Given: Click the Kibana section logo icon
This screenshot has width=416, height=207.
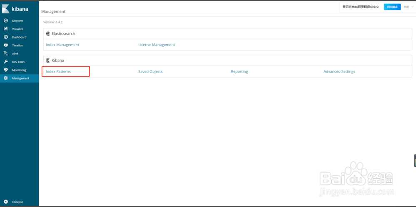Looking at the screenshot, I should pyautogui.click(x=48, y=60).
